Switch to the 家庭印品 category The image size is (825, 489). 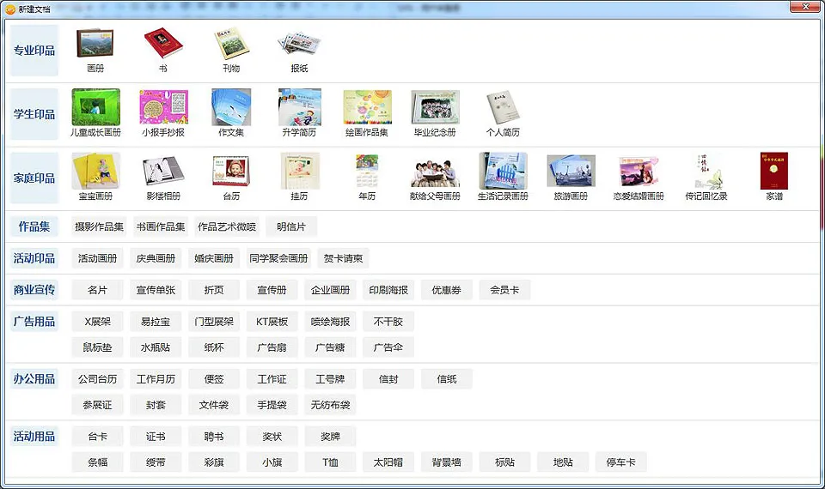[34, 178]
